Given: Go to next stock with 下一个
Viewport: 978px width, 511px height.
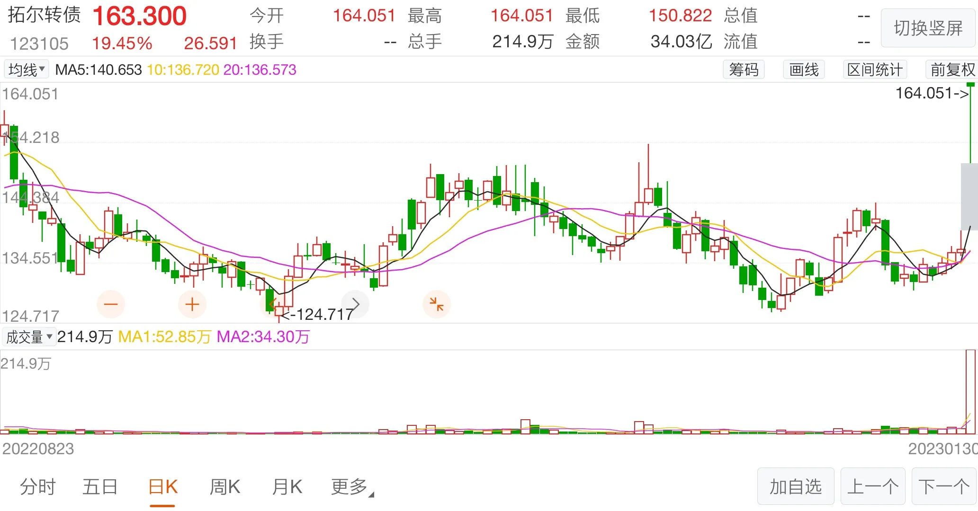Looking at the screenshot, I should (943, 487).
